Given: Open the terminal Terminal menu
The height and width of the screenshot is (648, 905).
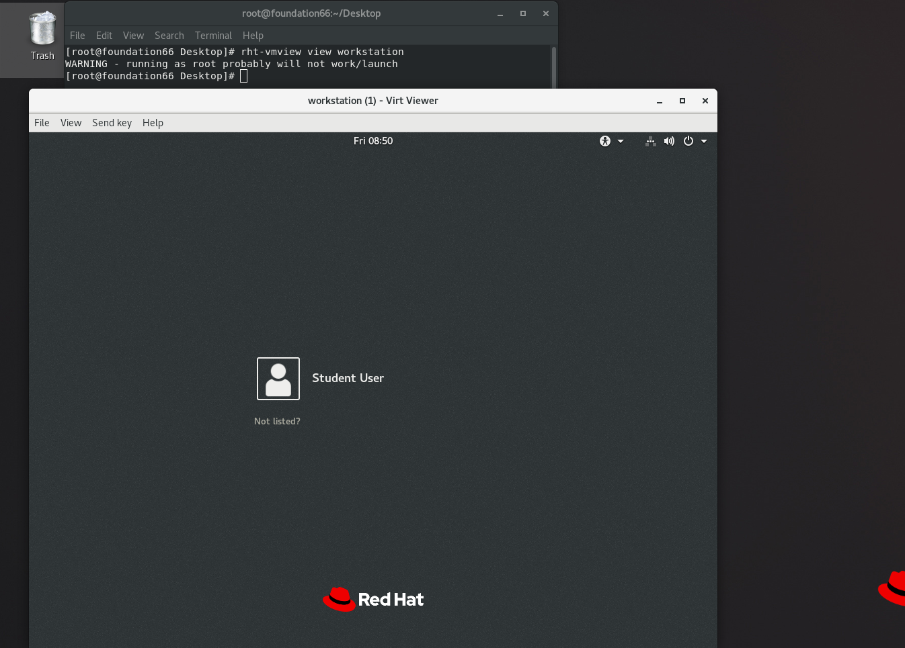Looking at the screenshot, I should tap(213, 36).
